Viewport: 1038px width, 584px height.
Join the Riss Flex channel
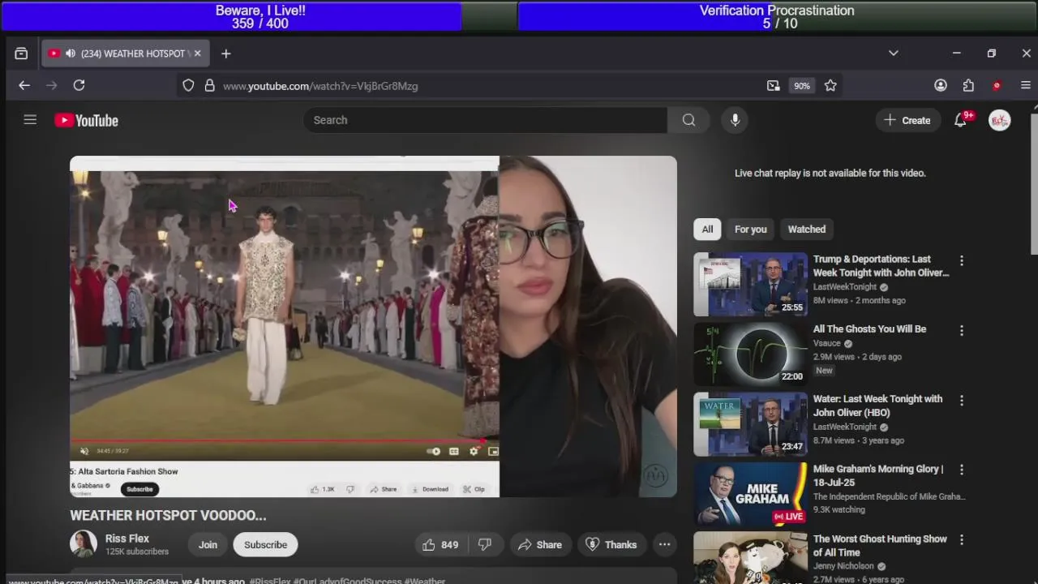coord(208,544)
